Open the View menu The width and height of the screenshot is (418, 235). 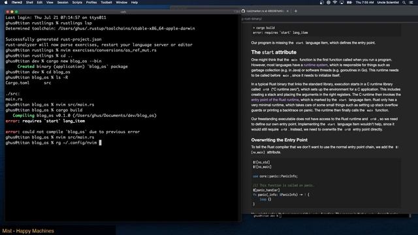coord(50,3)
